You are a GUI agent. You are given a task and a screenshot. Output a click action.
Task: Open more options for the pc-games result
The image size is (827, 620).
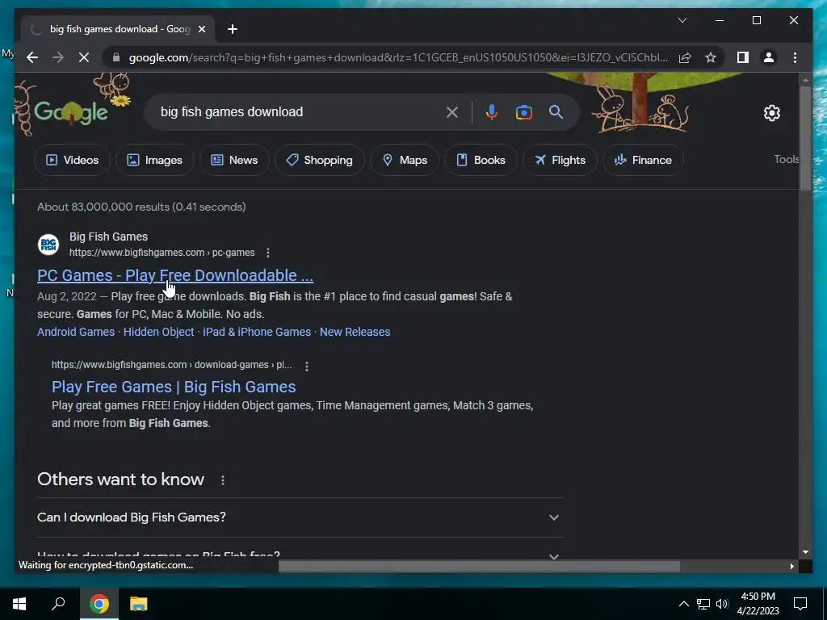click(268, 253)
